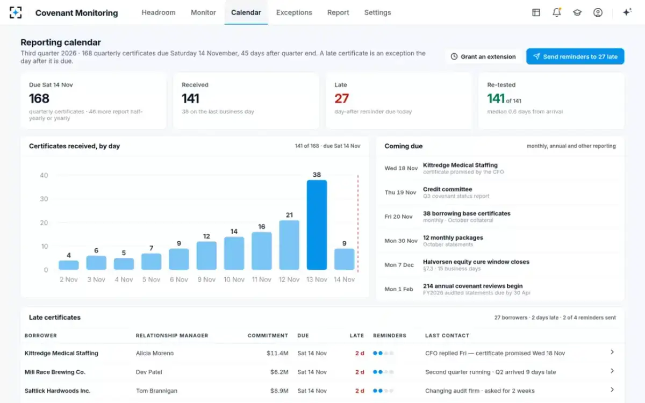Expand the Mill Race Brewing Co. row chevron
This screenshot has height=403, width=645.
612,371
